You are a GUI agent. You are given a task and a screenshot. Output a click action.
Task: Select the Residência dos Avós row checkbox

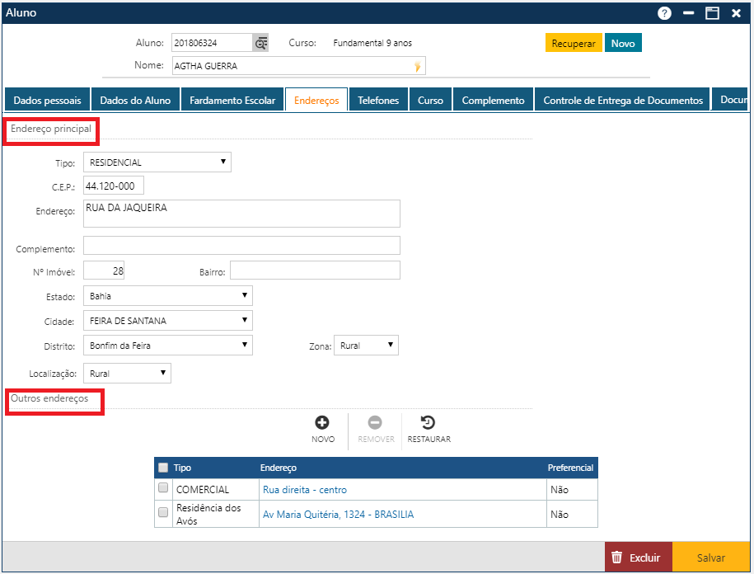[163, 514]
